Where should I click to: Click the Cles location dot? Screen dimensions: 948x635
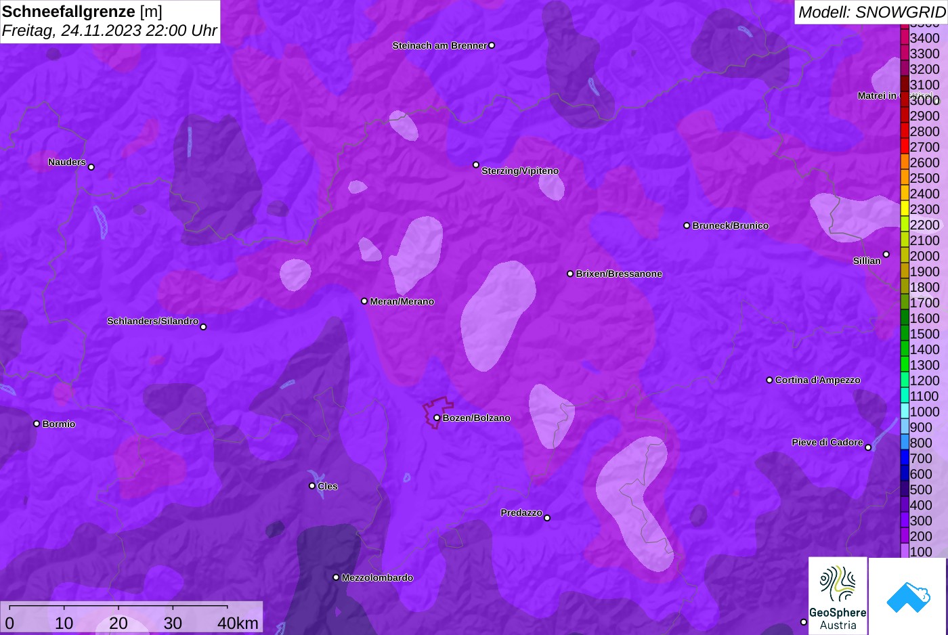312,485
